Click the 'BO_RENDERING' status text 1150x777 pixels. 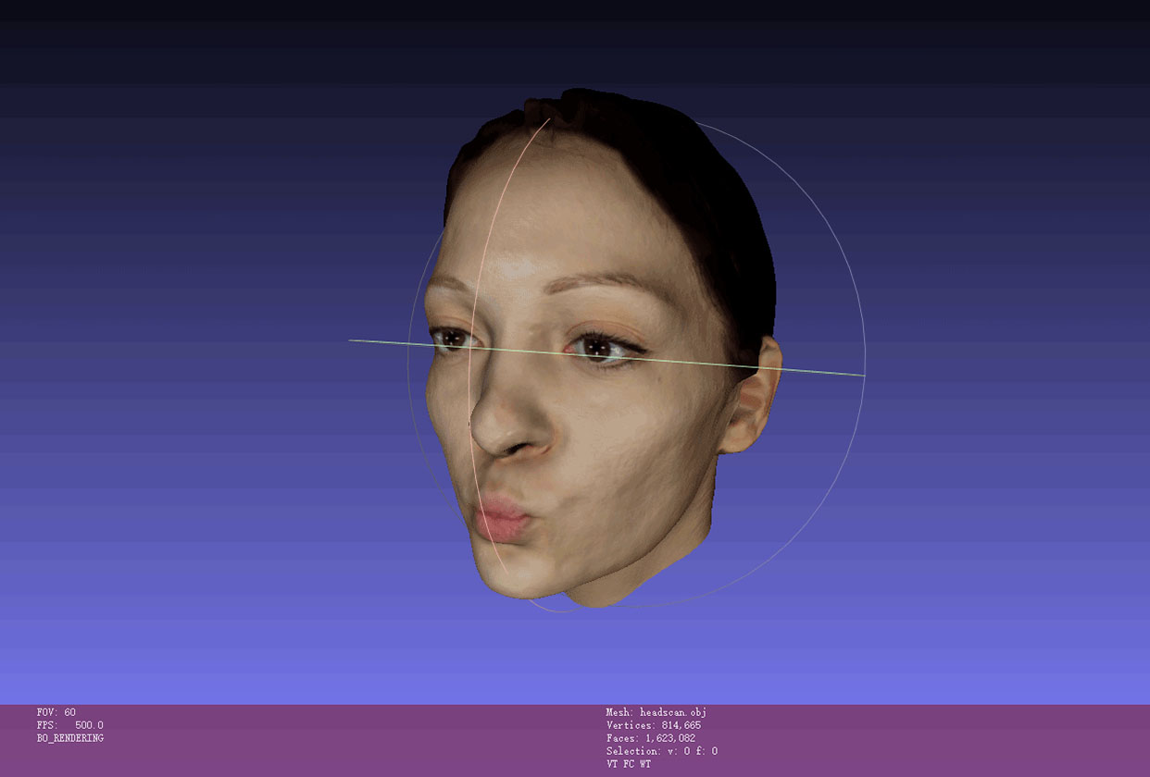tap(70, 738)
